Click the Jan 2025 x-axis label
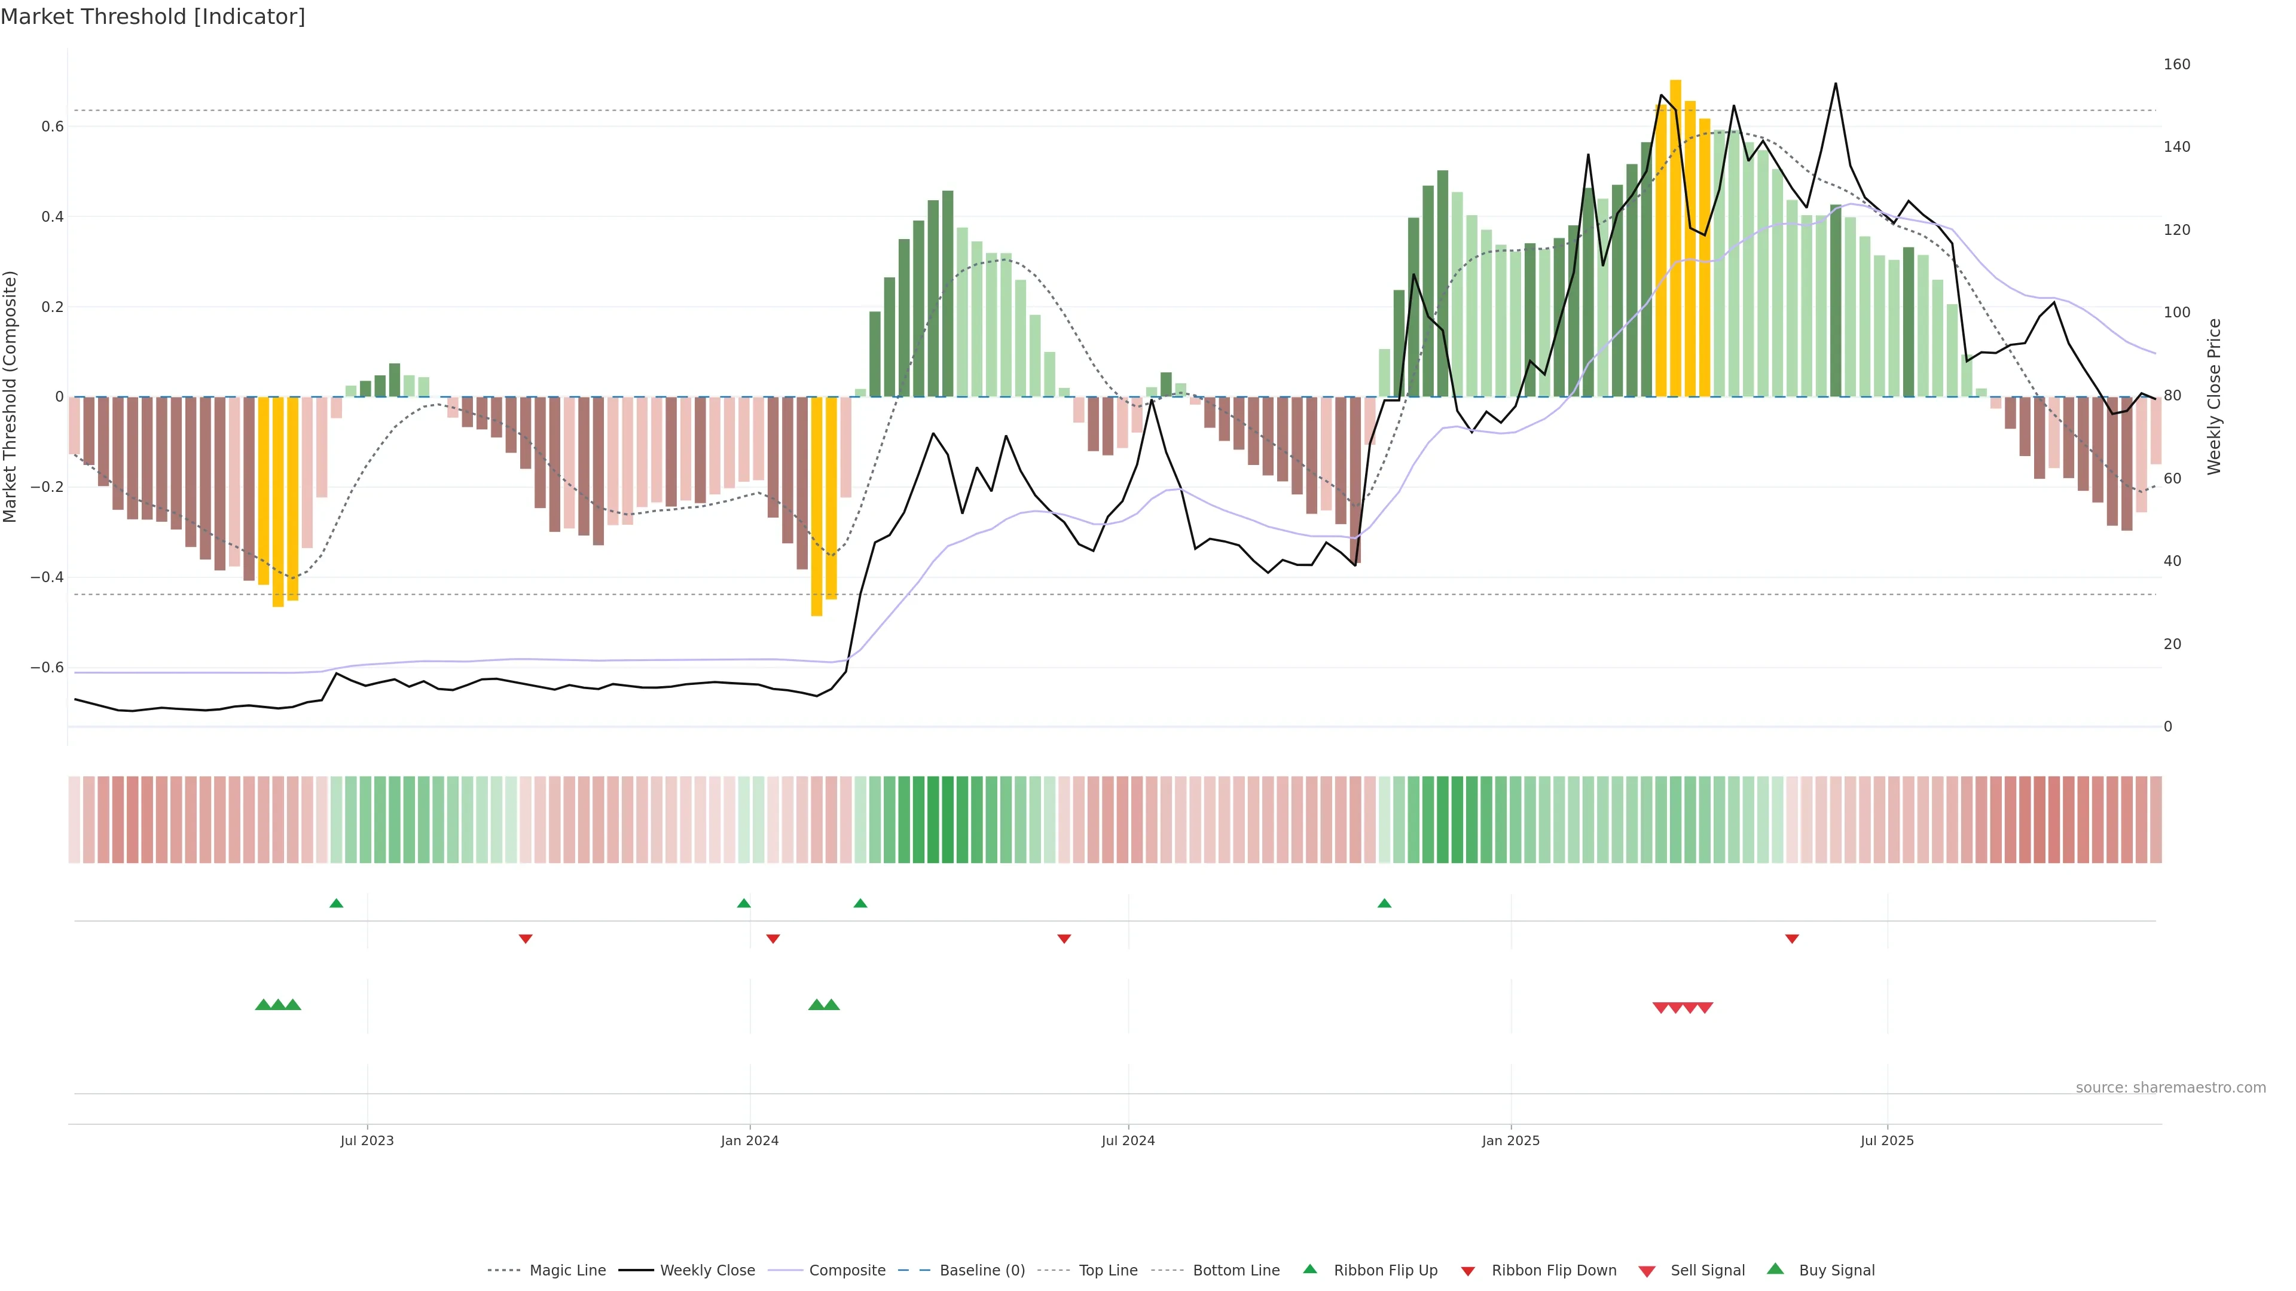The width and height of the screenshot is (2296, 1291). tap(1511, 1140)
